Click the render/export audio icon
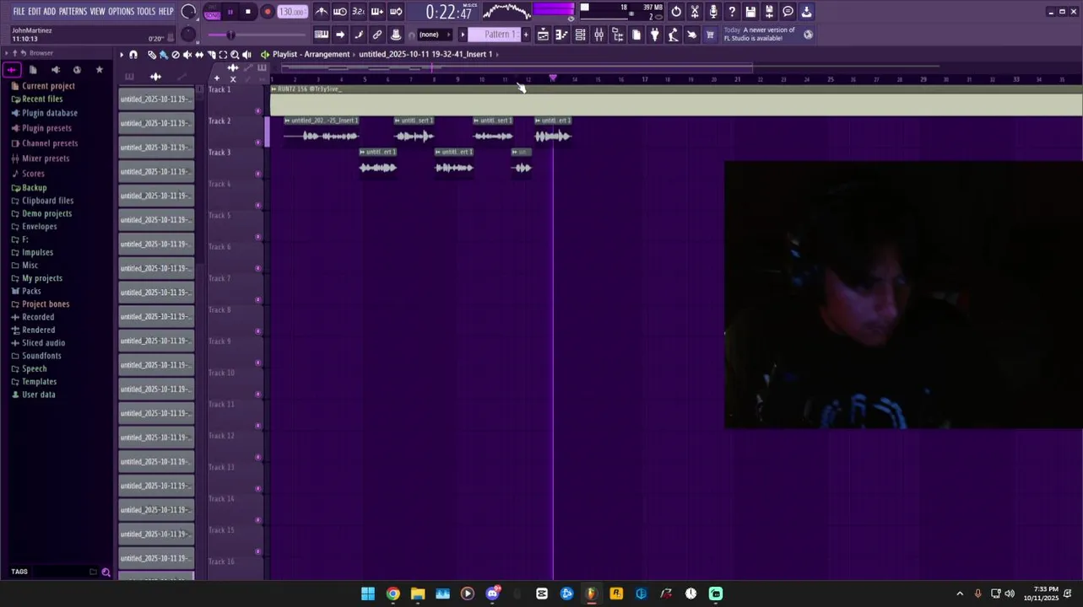 pos(769,12)
